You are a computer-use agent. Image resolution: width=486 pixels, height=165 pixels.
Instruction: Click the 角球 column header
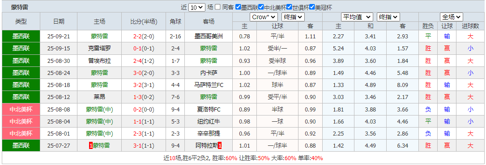click(175, 21)
